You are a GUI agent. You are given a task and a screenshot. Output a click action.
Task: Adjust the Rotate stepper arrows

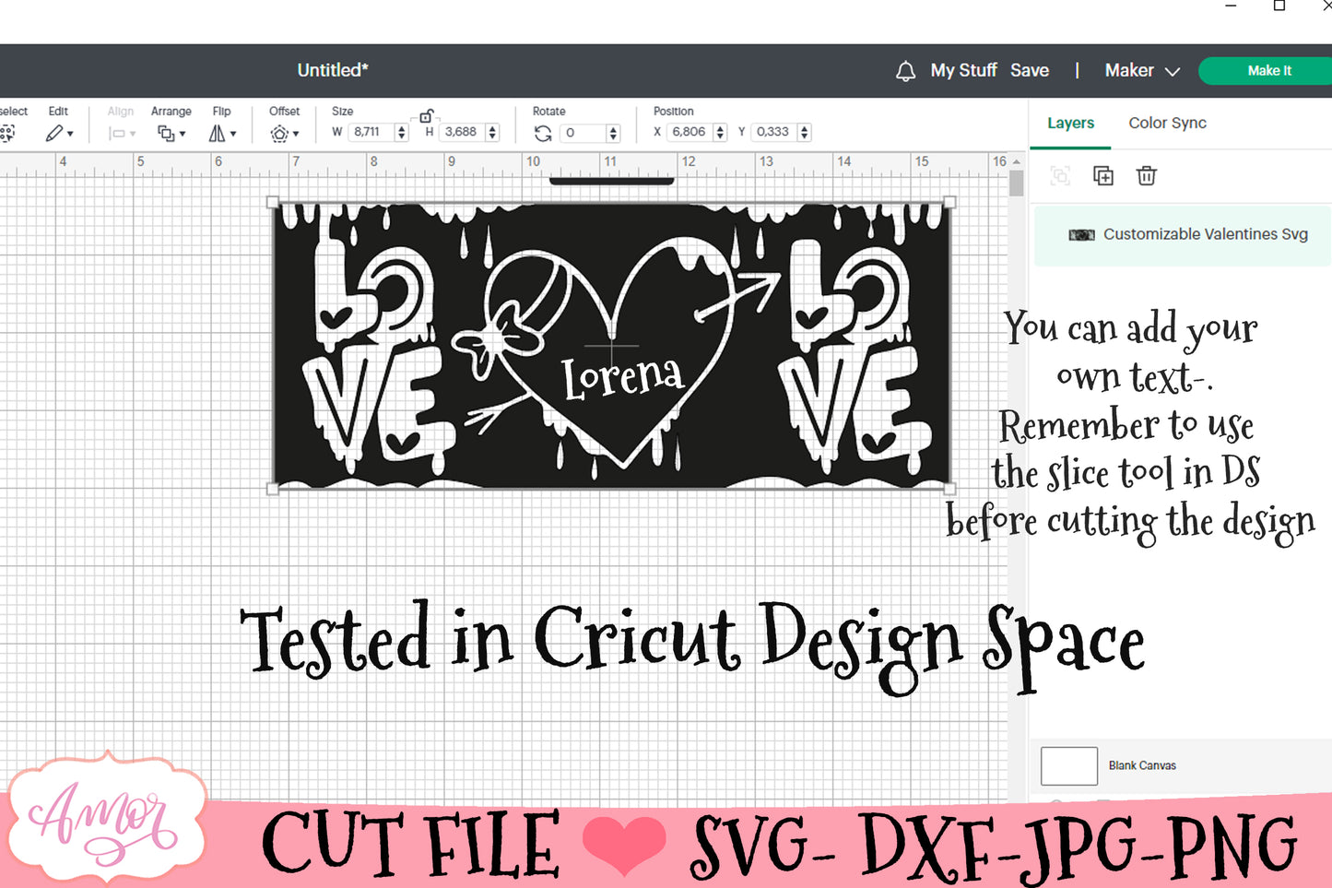tap(613, 134)
